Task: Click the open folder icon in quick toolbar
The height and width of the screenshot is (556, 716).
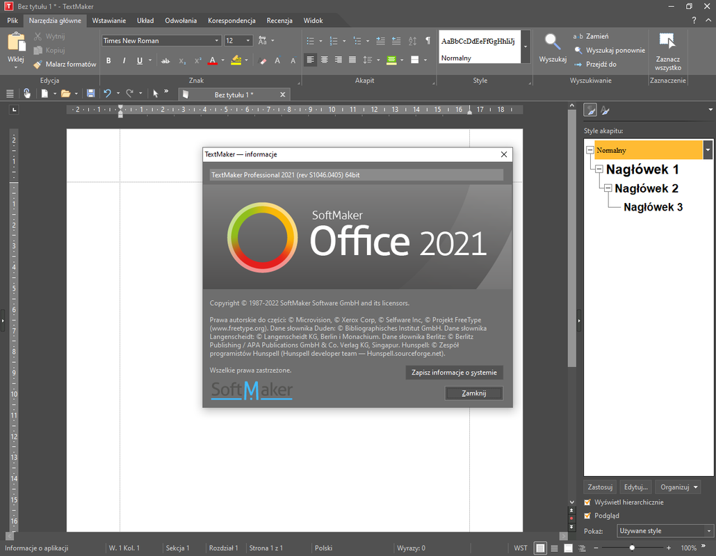Action: [x=66, y=94]
